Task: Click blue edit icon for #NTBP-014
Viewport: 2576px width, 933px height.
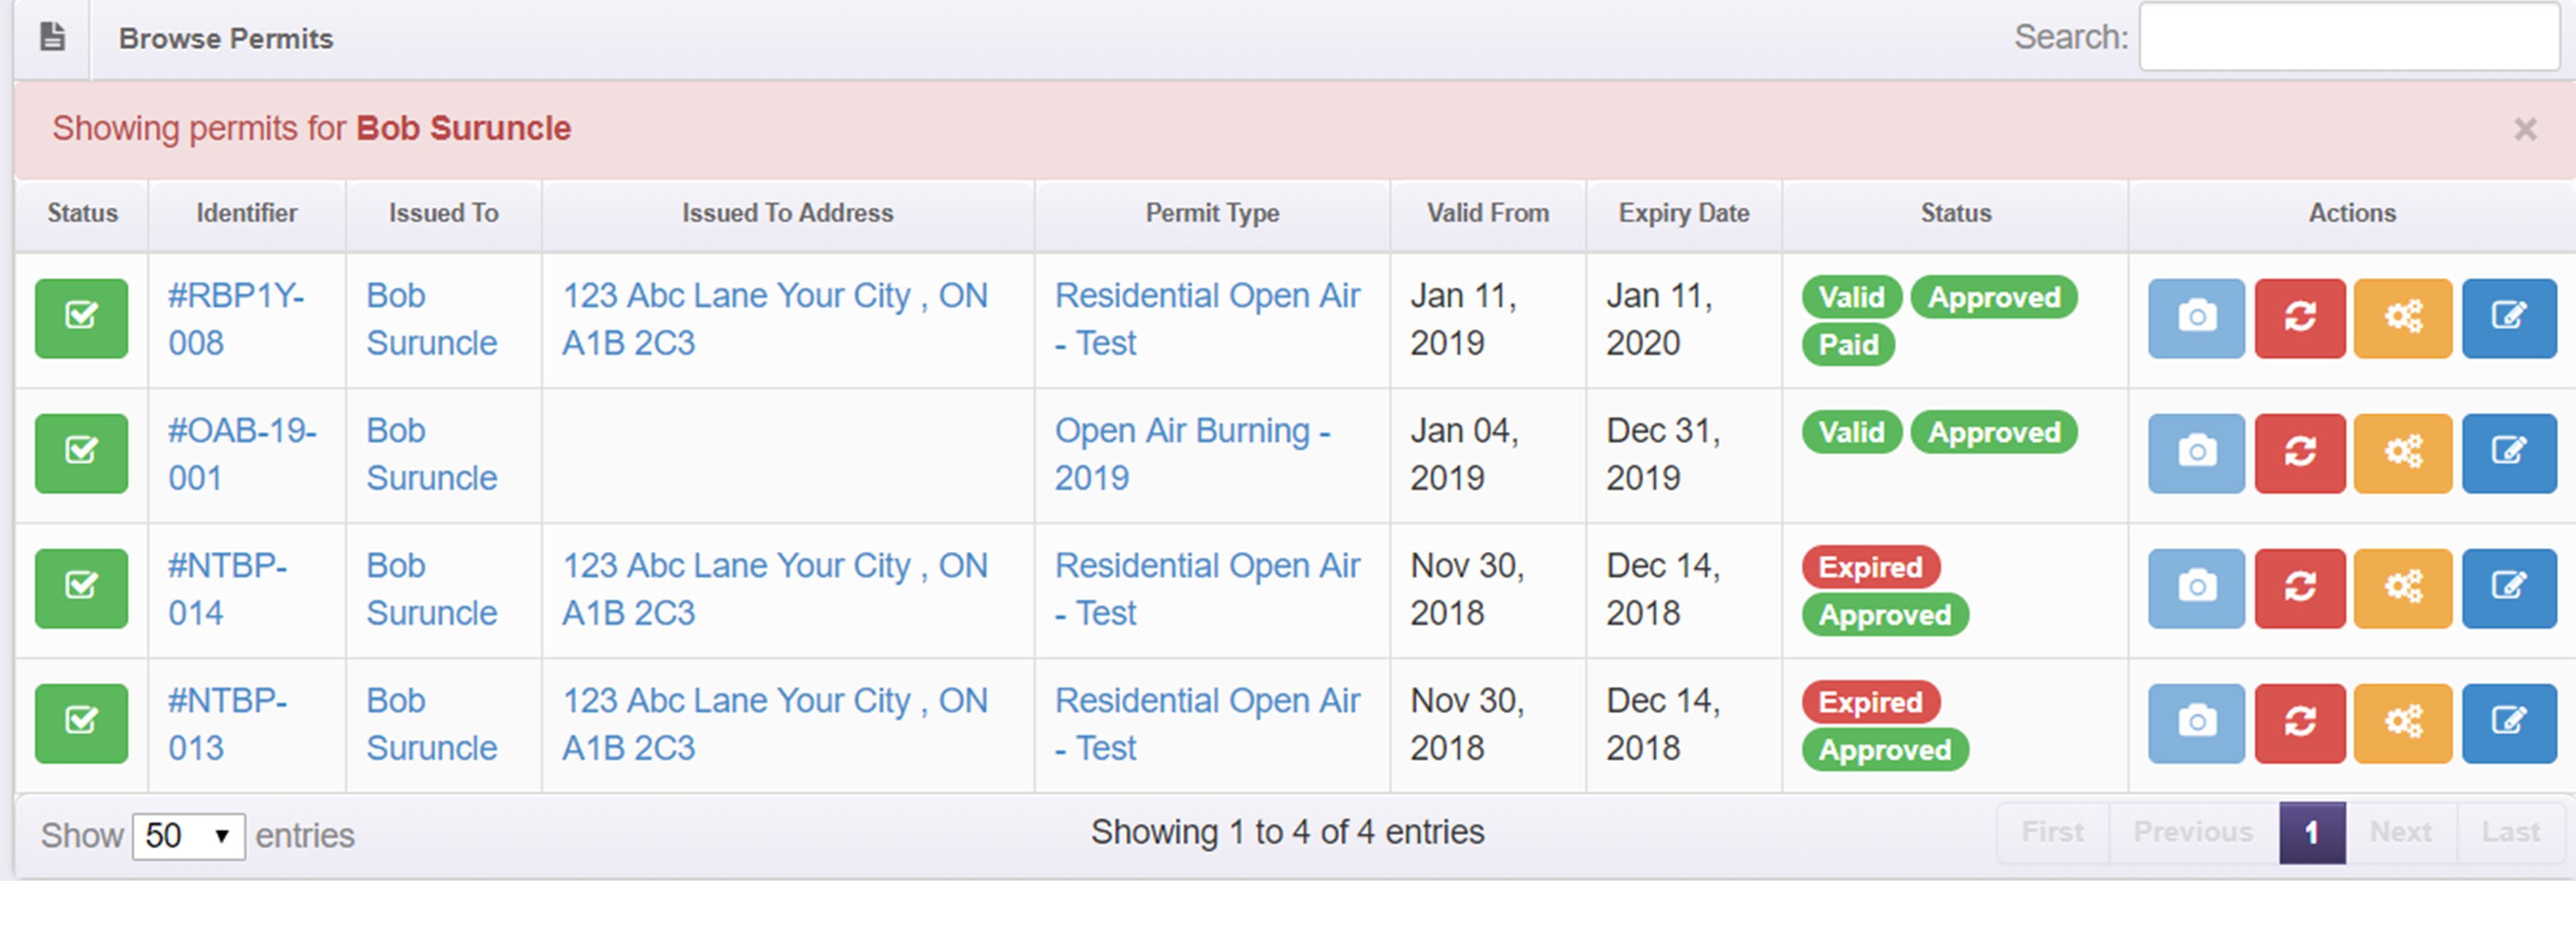Action: click(2508, 588)
